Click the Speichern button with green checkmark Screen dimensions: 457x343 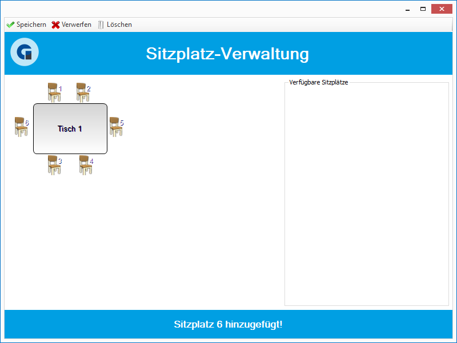pos(26,25)
